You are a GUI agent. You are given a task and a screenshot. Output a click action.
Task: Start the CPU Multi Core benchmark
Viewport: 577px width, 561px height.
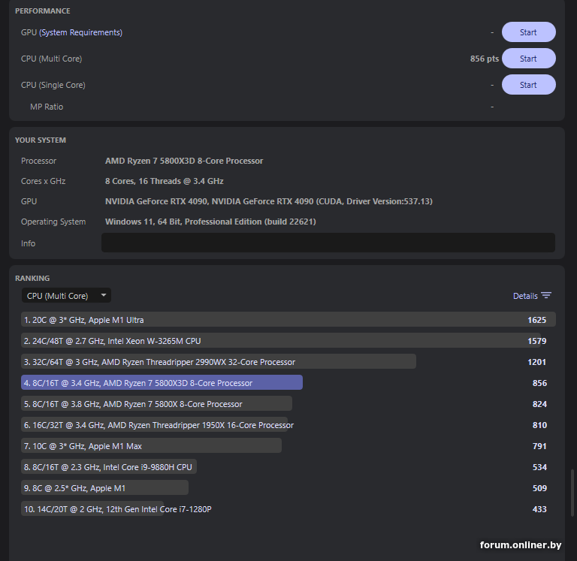(528, 59)
